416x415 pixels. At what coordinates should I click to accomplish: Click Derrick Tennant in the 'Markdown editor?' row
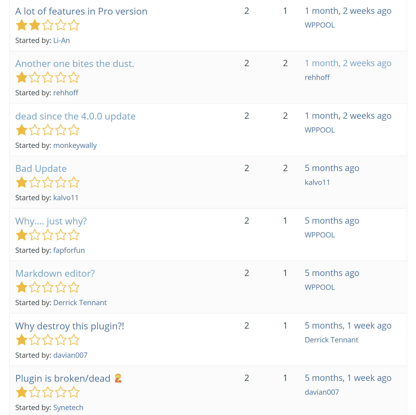coord(80,303)
